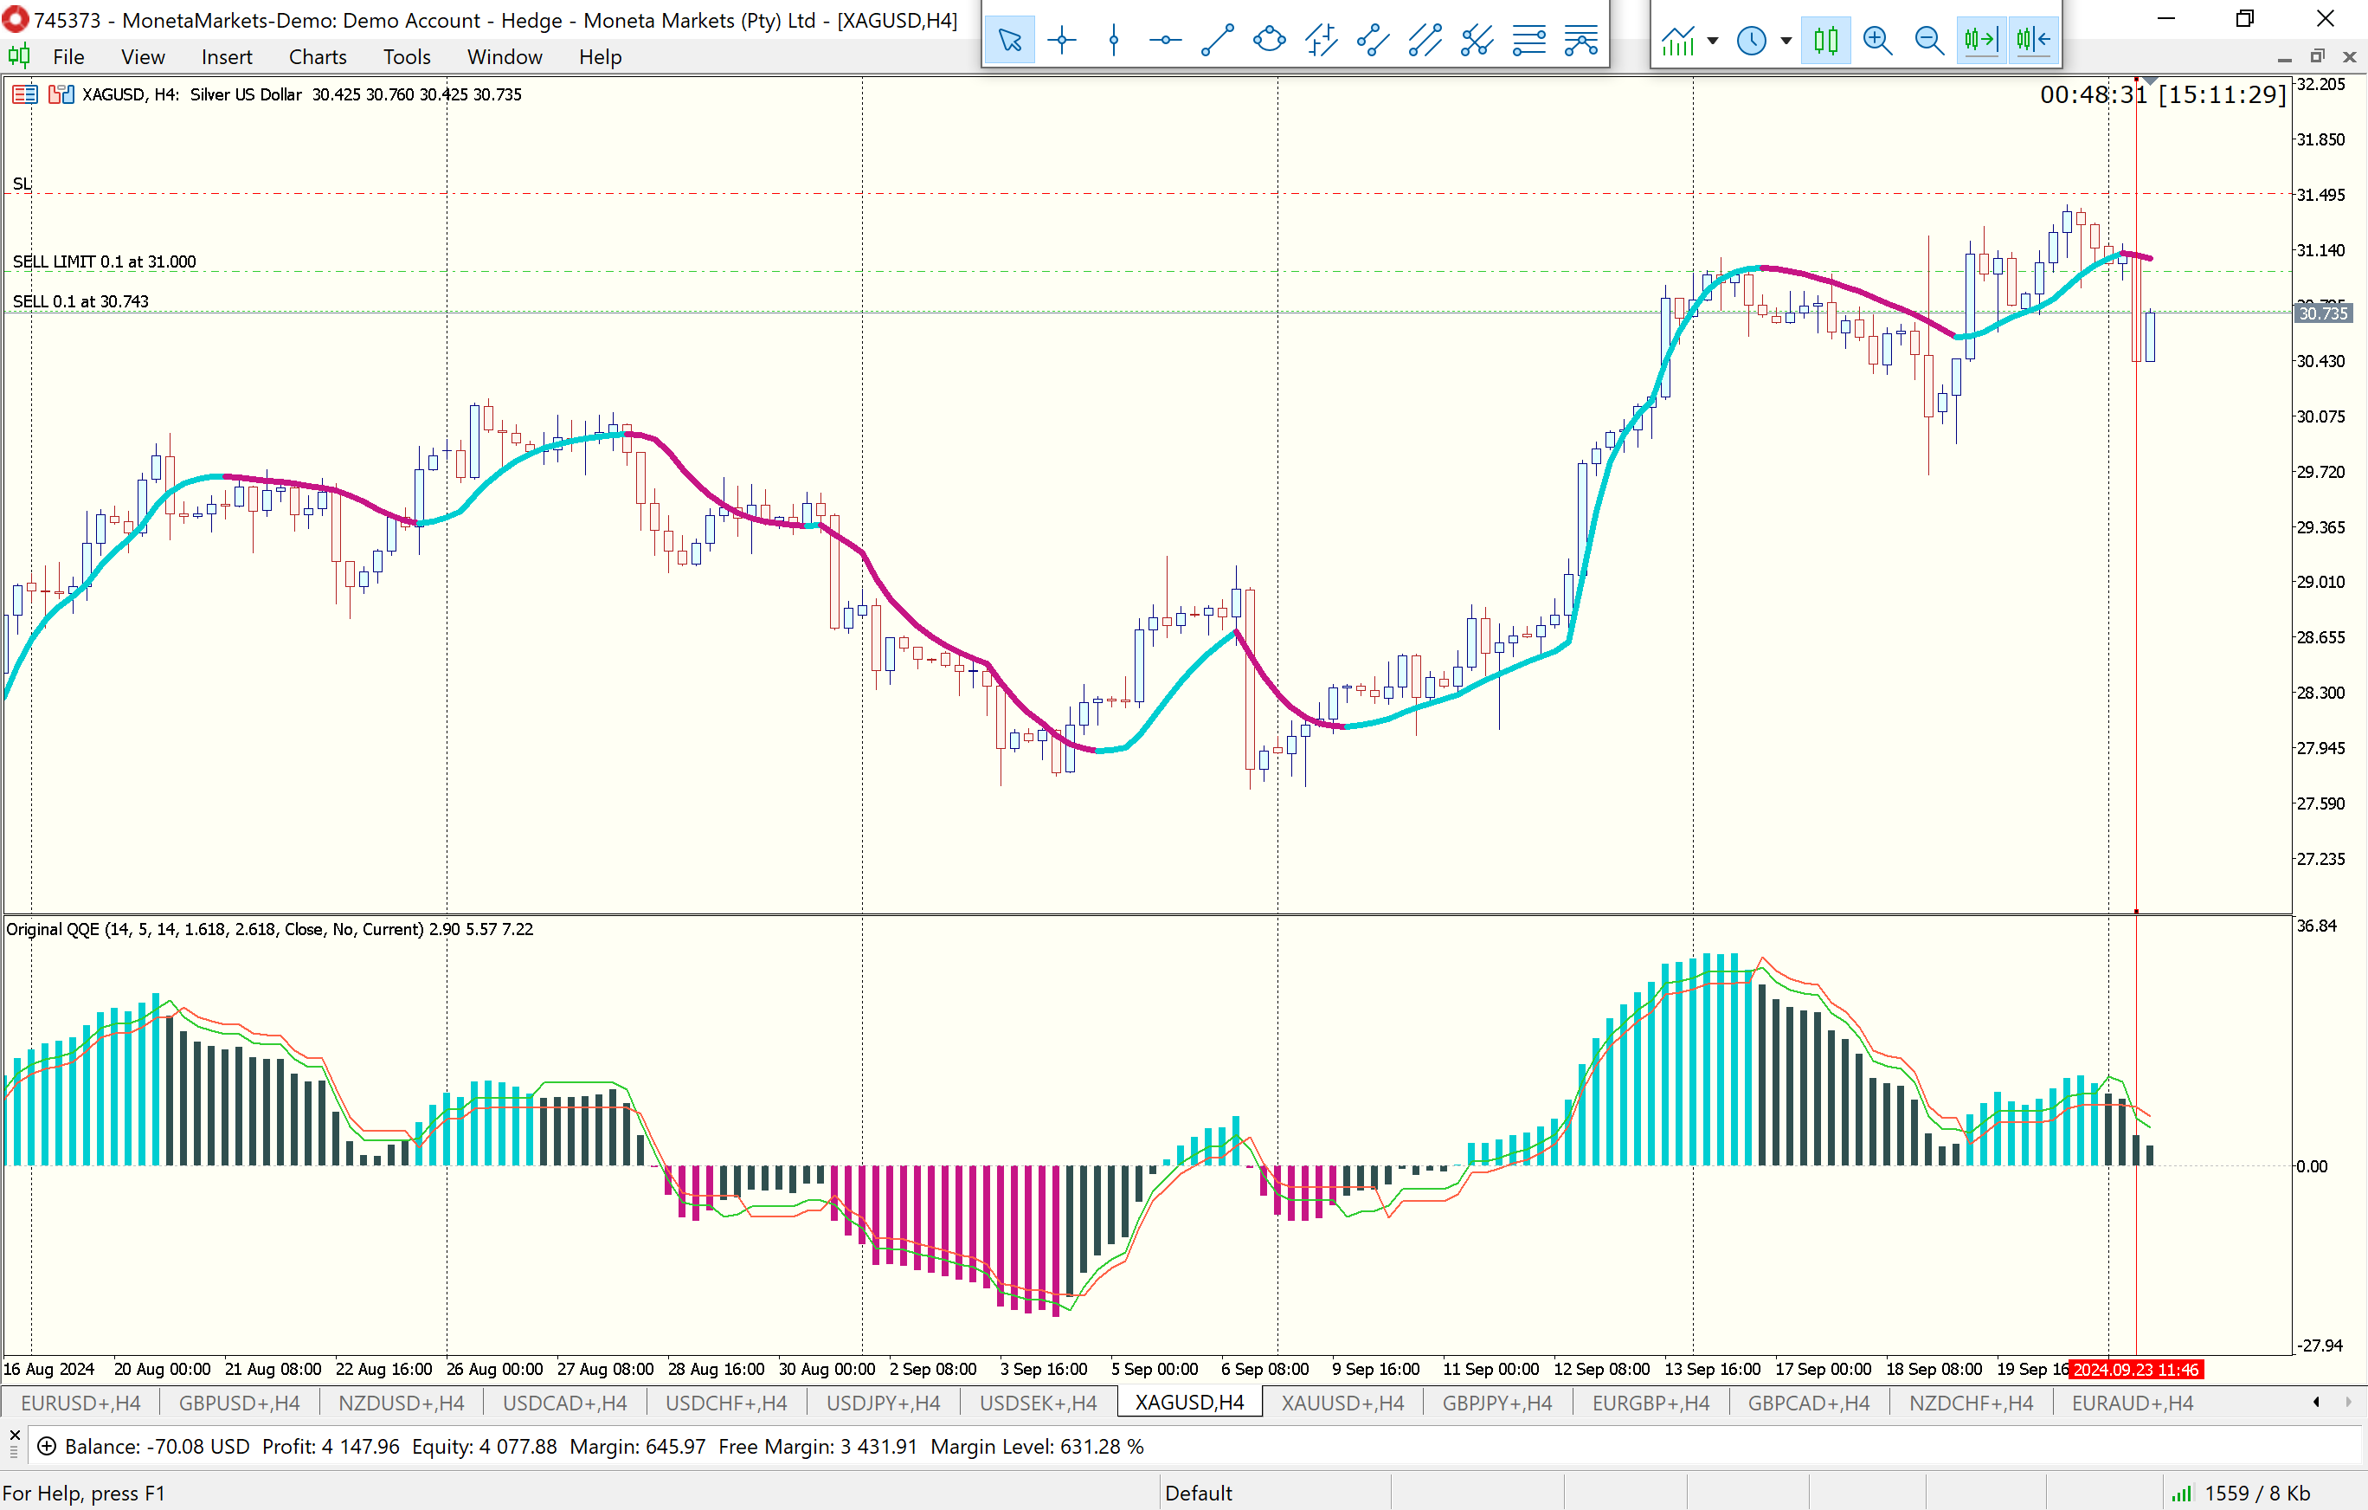Select the Fibonacci retracement tool
This screenshot has width=2368, height=1510.
click(1529, 41)
